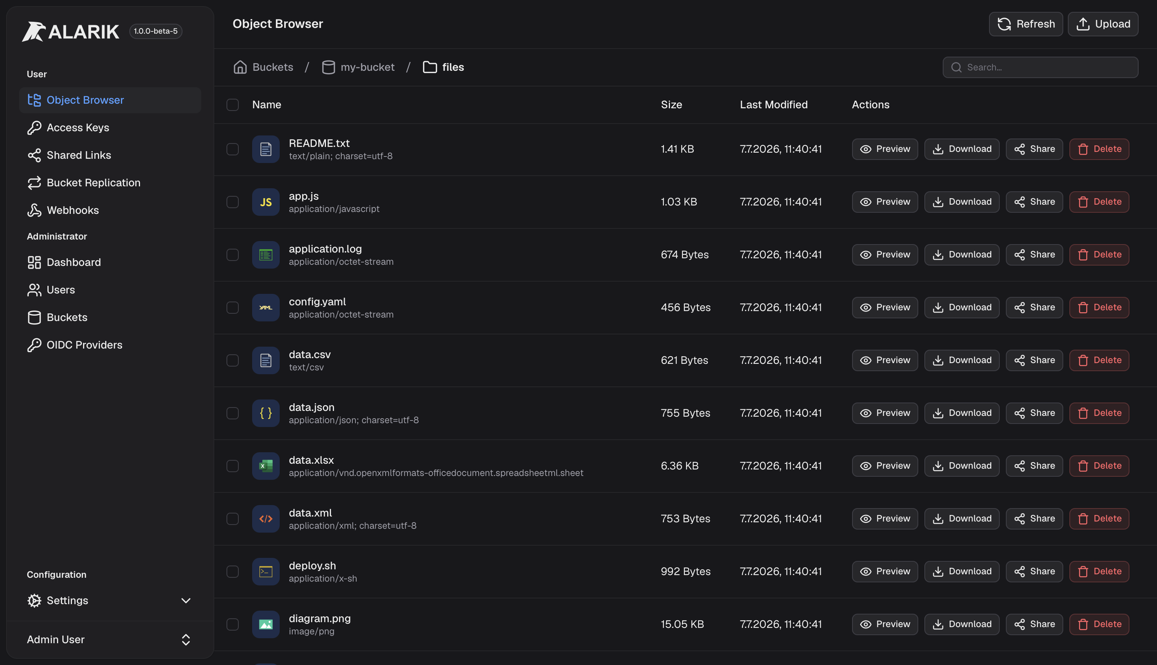The width and height of the screenshot is (1157, 665).
Task: Click the document icon for data.csv
Action: [x=266, y=360]
